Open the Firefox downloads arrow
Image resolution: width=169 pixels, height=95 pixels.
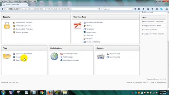[x=144, y=9]
